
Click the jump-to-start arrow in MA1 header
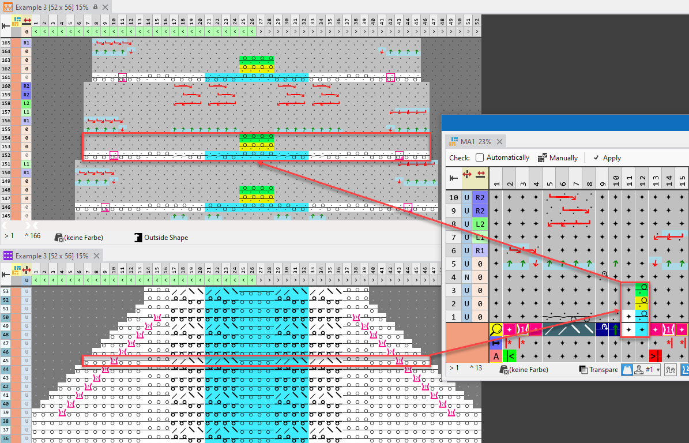click(454, 175)
